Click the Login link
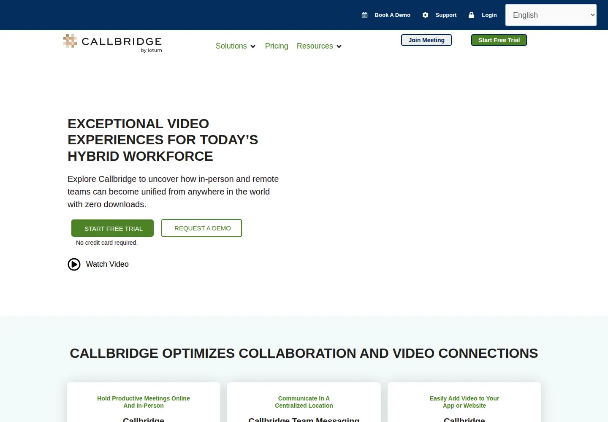This screenshot has width=608, height=422. (489, 15)
